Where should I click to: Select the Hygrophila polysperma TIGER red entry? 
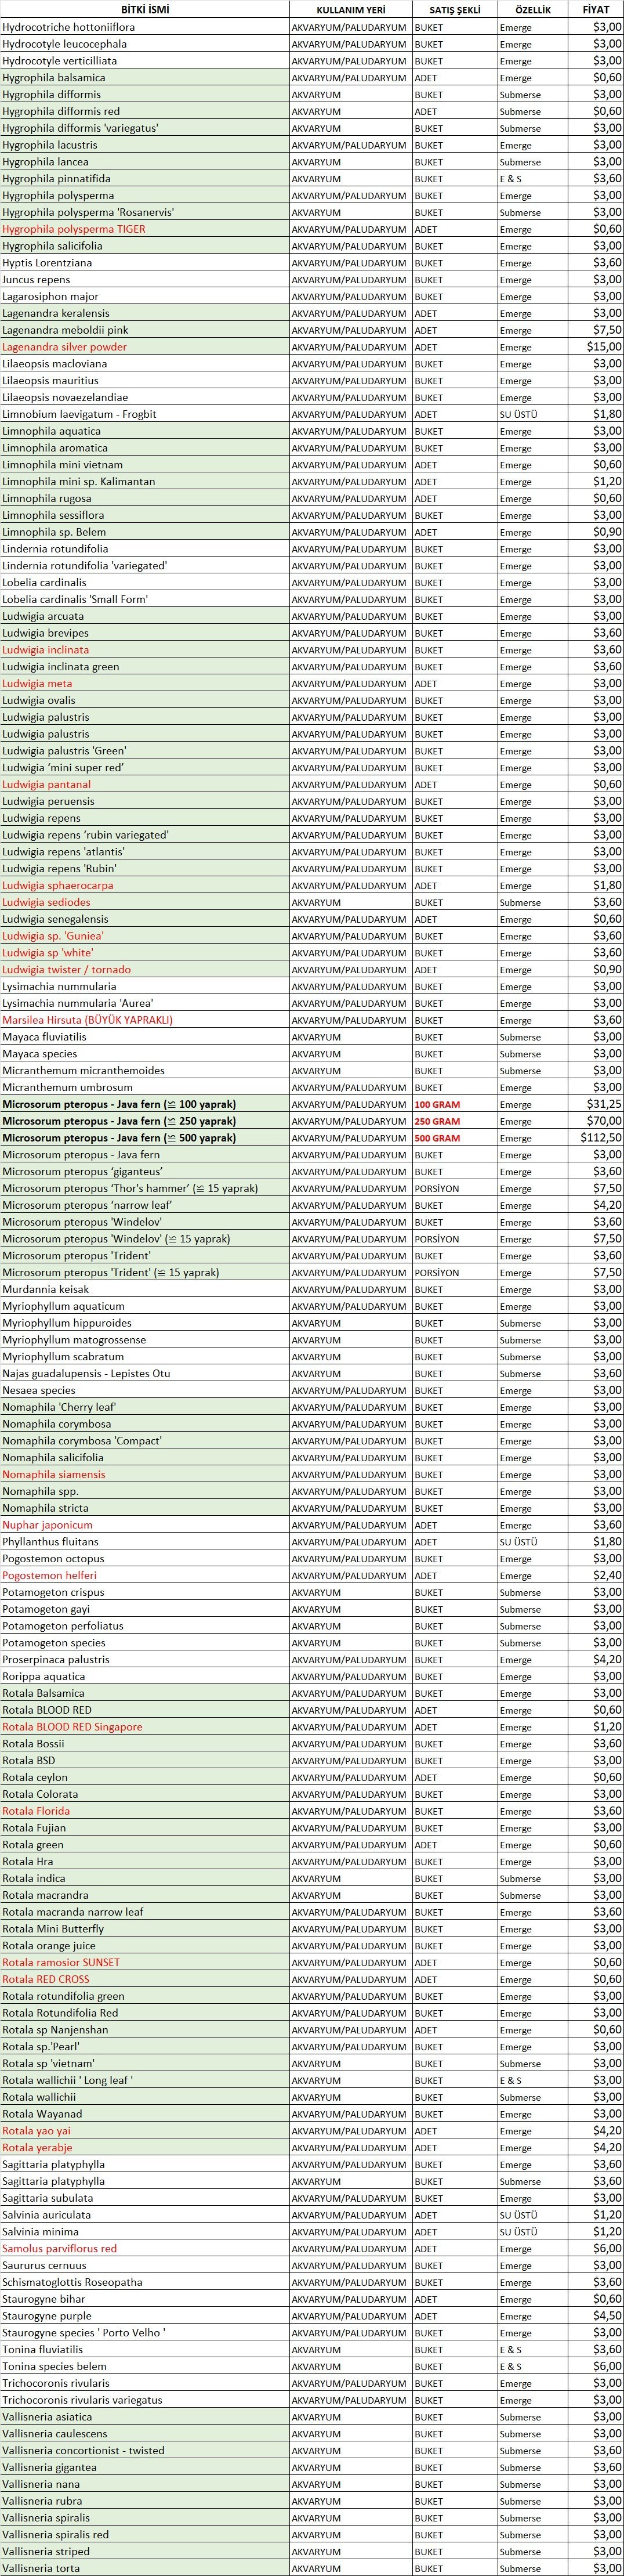[74, 229]
